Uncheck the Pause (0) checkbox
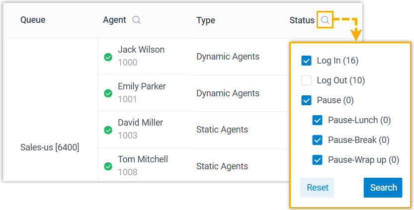 click(x=306, y=100)
